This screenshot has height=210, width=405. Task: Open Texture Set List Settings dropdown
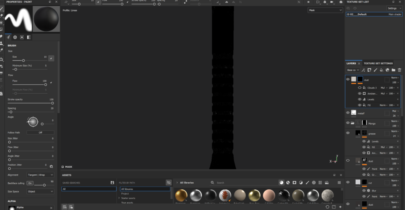[394, 8]
